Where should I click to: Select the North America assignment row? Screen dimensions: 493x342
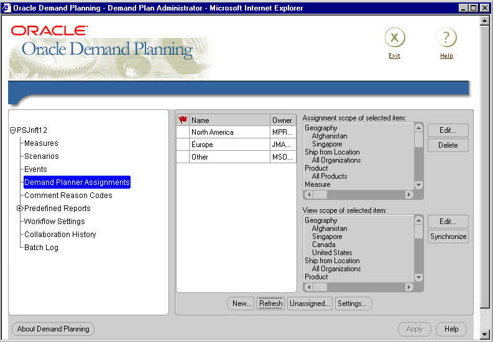236,132
